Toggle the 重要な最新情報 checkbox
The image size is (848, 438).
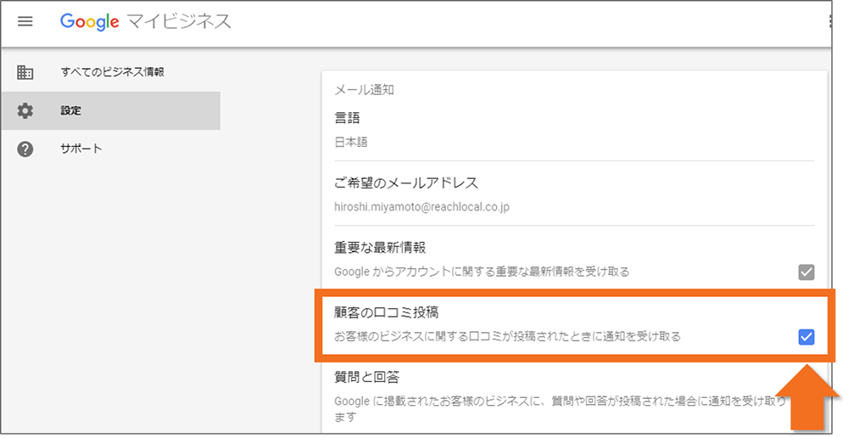point(806,272)
